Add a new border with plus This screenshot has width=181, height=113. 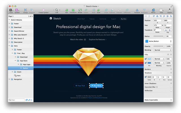pos(171,69)
